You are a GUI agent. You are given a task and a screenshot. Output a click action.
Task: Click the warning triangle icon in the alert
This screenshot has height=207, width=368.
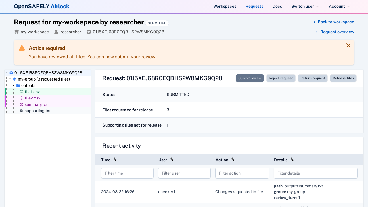(22, 48)
